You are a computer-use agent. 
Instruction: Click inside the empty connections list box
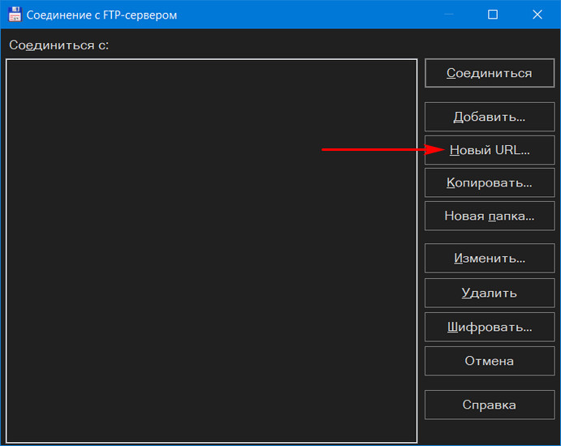pyautogui.click(x=211, y=251)
